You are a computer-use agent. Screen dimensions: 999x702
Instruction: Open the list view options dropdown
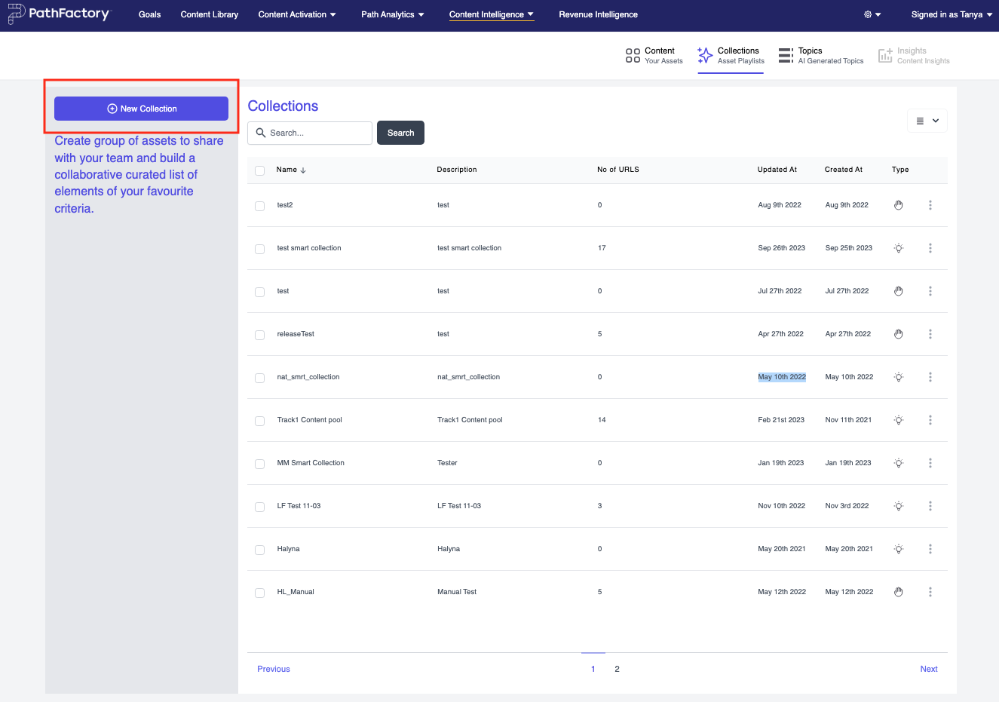click(927, 121)
